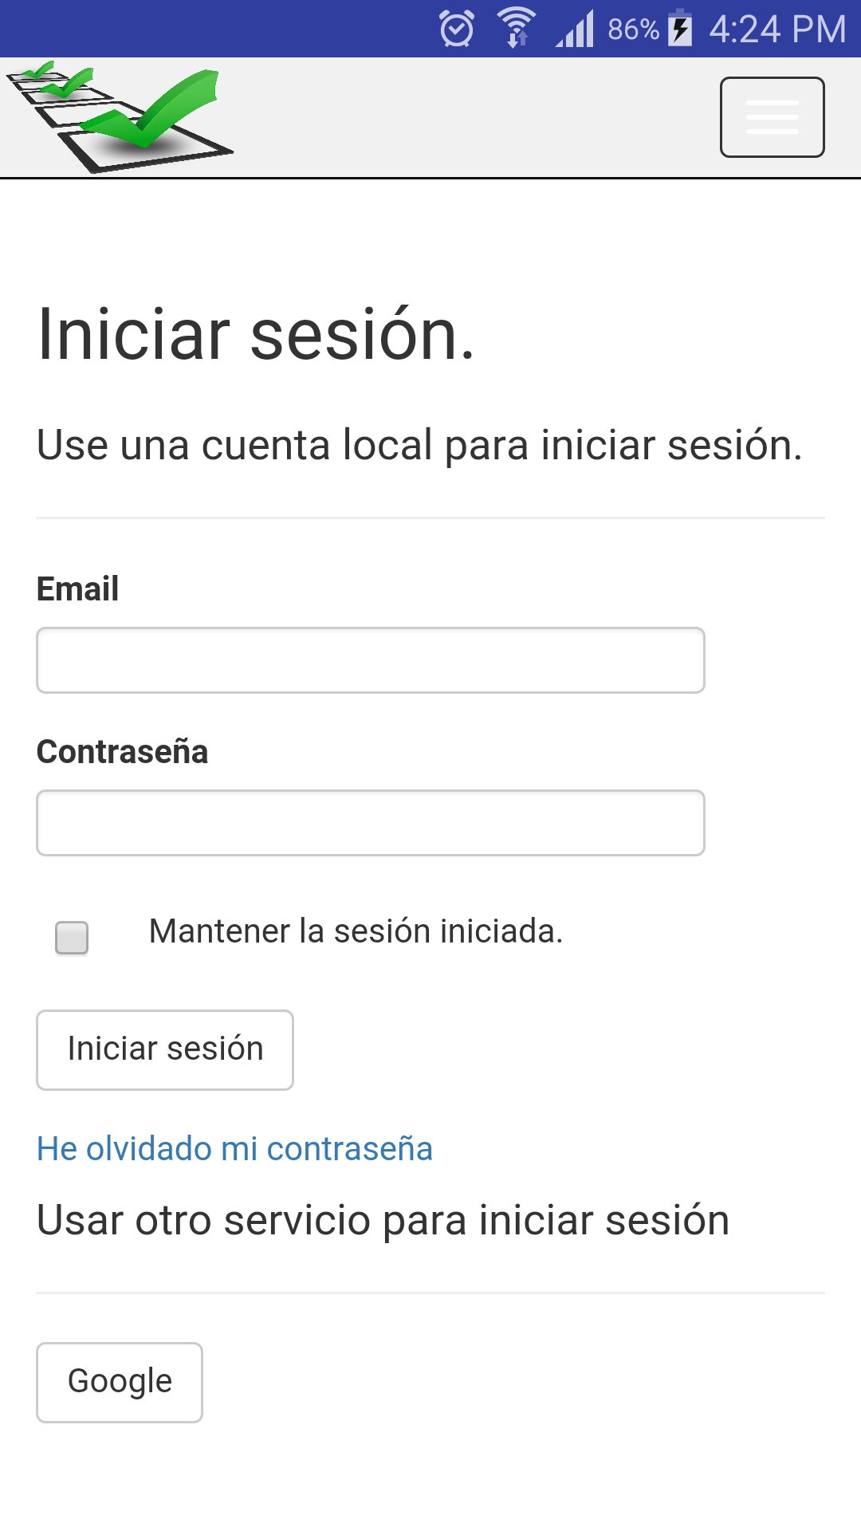Click the 'Email' field label
This screenshot has height=1531, width=861.
tap(77, 590)
